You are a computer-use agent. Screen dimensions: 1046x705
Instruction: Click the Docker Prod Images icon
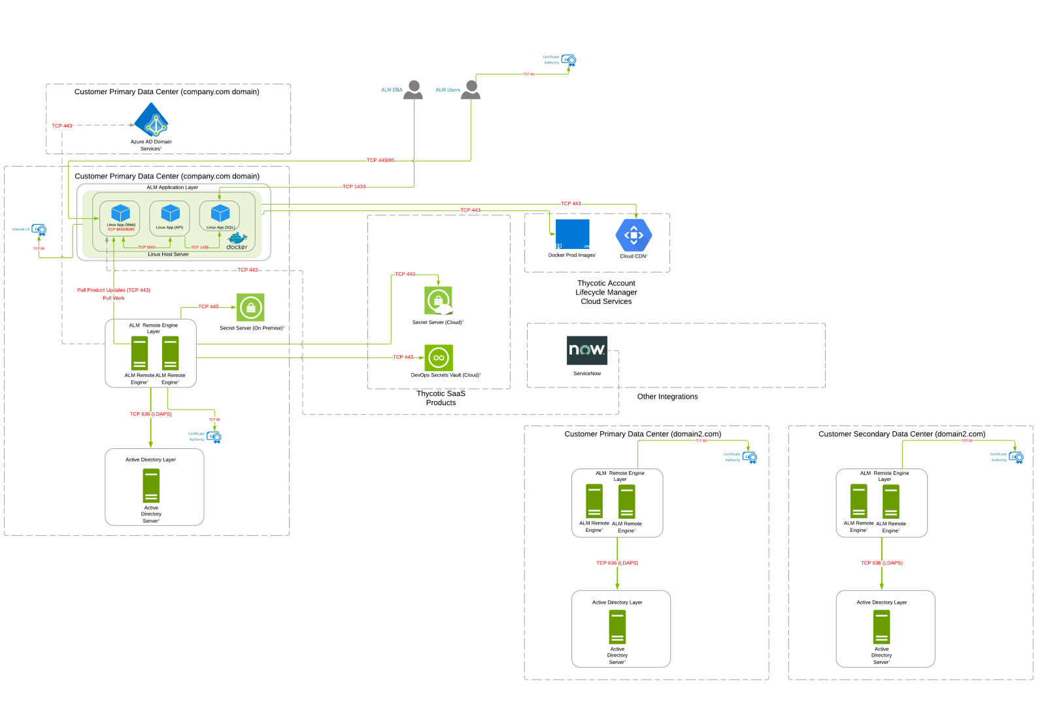tap(572, 235)
